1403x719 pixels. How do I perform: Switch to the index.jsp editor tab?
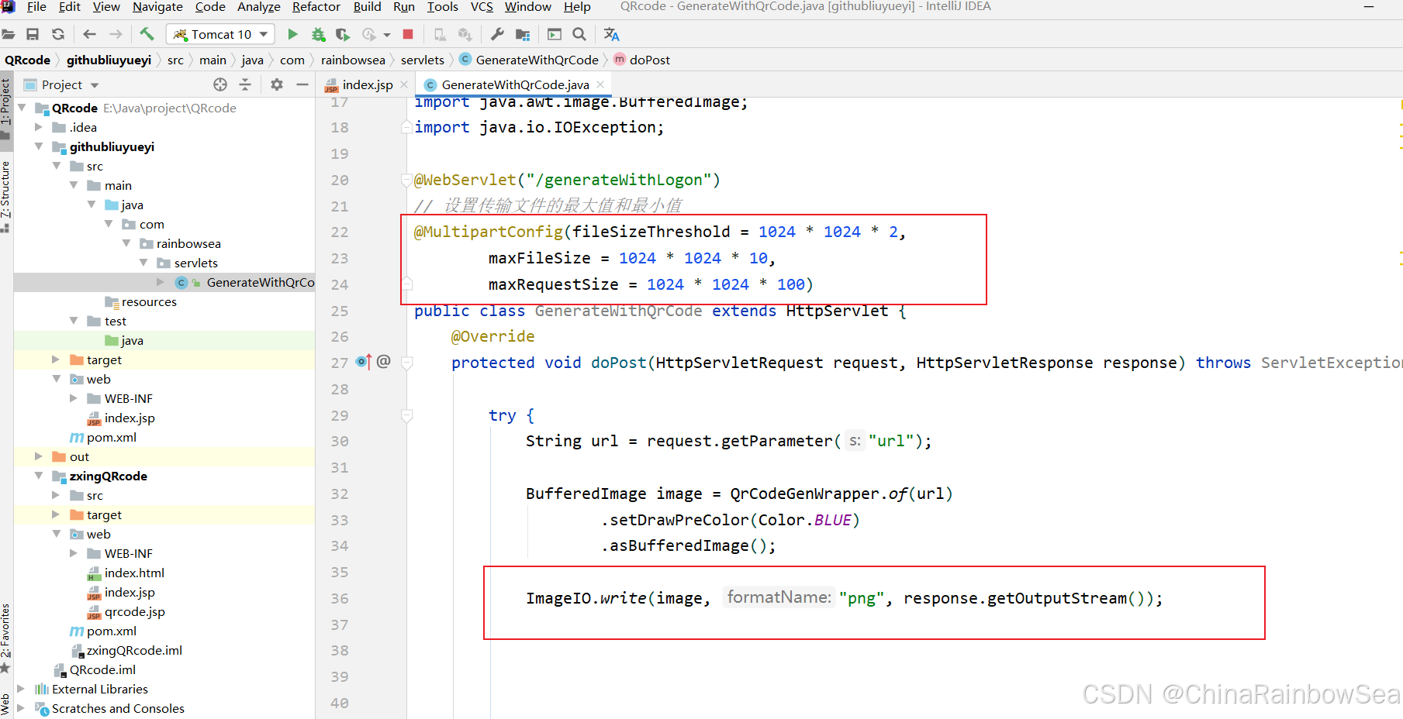367,84
